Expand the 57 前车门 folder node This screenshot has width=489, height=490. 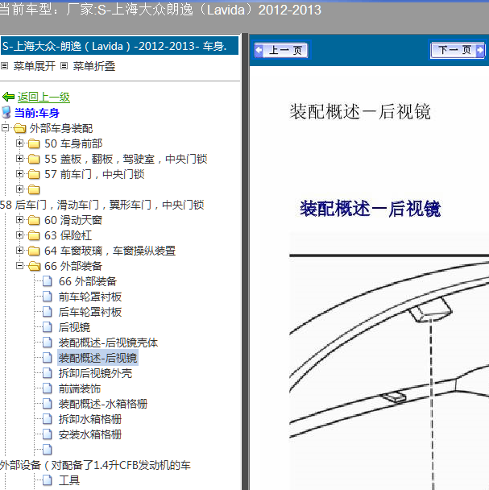point(19,174)
